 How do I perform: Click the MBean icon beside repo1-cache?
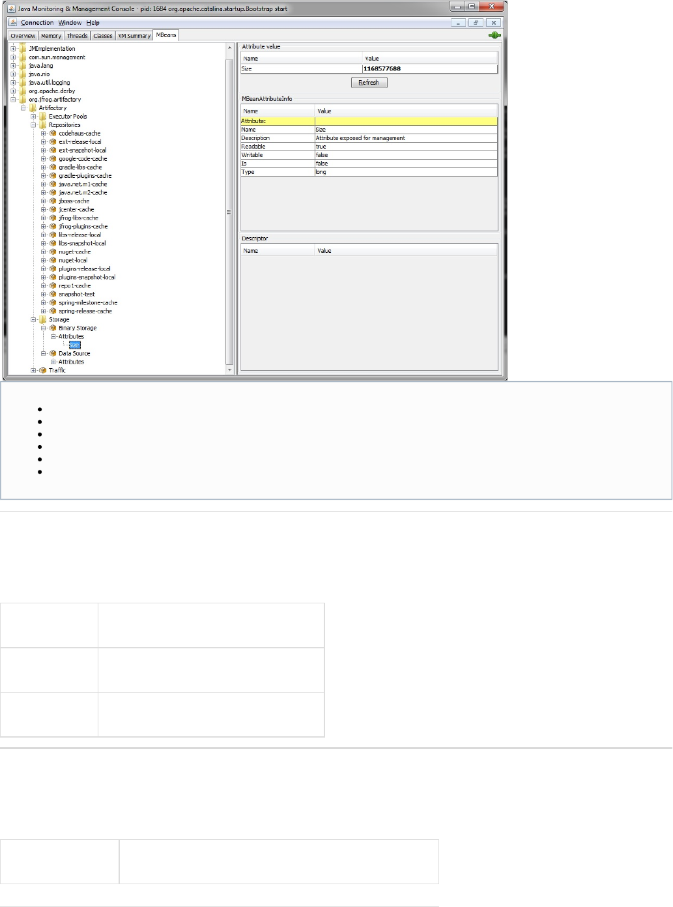pos(53,285)
